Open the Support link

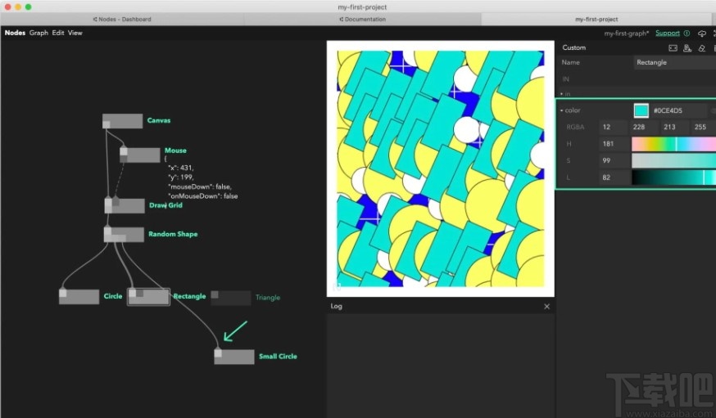pyautogui.click(x=668, y=34)
